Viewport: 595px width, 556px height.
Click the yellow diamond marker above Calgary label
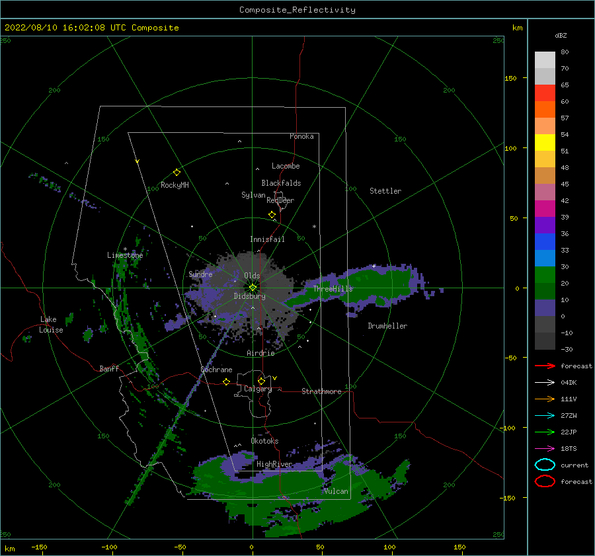click(x=261, y=381)
